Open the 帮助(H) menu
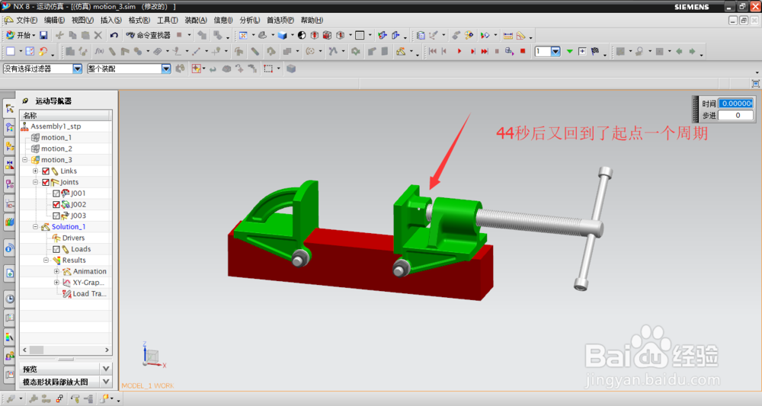Viewport: 762px width, 406px height. 312,20
